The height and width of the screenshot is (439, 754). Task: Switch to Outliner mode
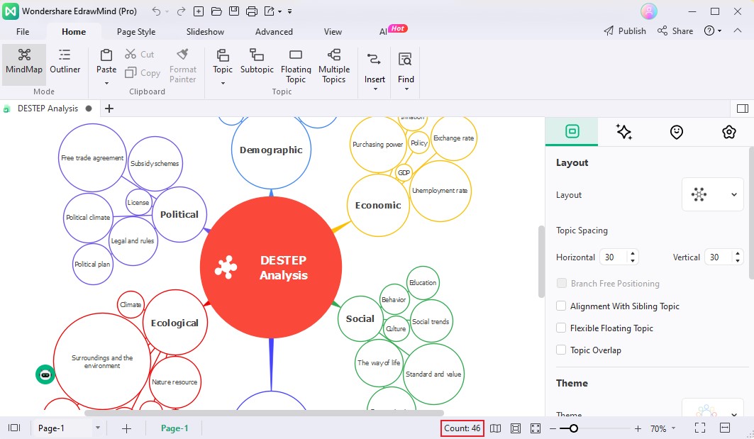[65, 61]
